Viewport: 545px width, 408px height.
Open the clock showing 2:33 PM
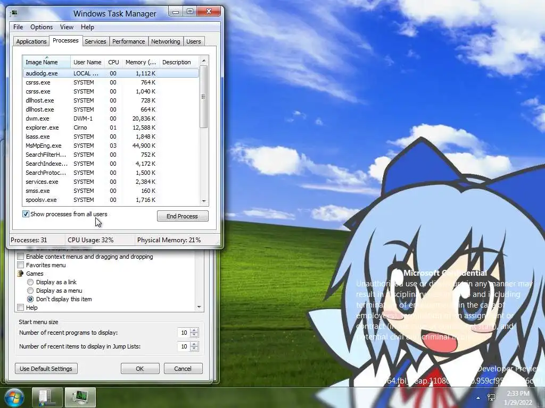pyautogui.click(x=518, y=398)
